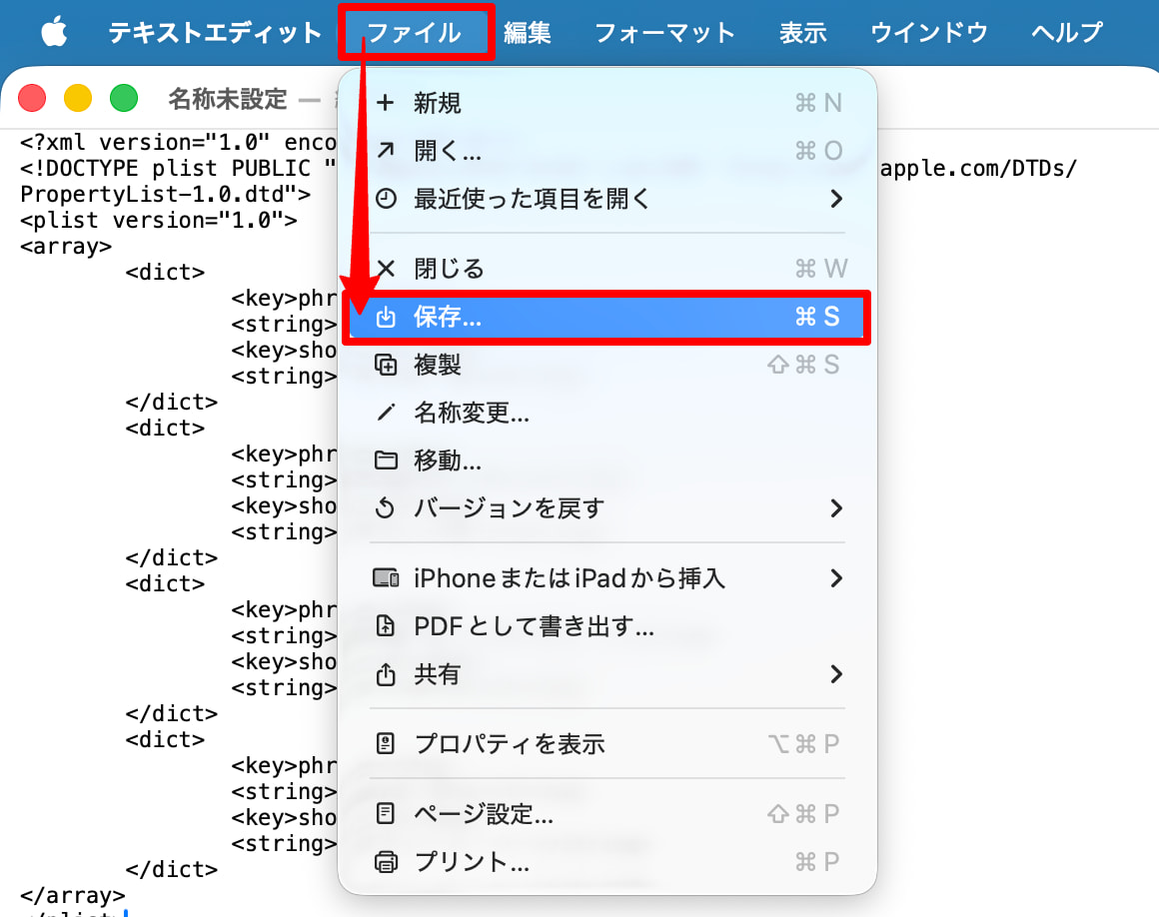Expand the バージョンを戻す submenu chevron
The height and width of the screenshot is (917, 1159).
[x=836, y=508]
